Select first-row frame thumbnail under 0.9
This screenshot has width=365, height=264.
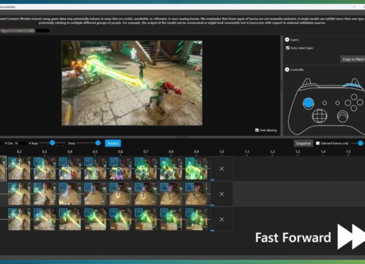tap(196, 169)
